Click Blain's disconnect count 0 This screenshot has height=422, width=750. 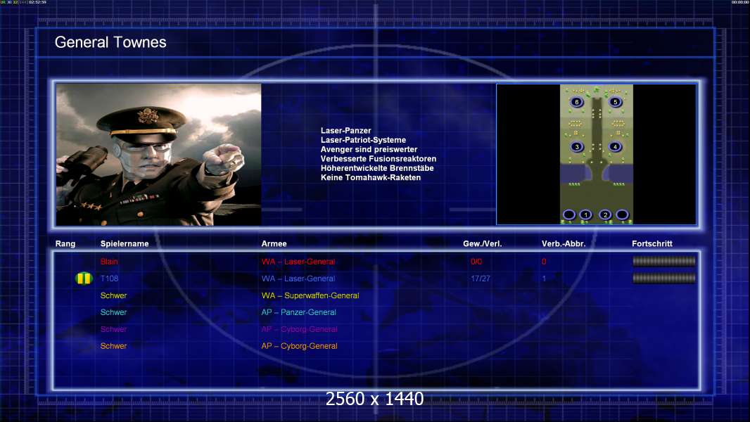(x=544, y=262)
